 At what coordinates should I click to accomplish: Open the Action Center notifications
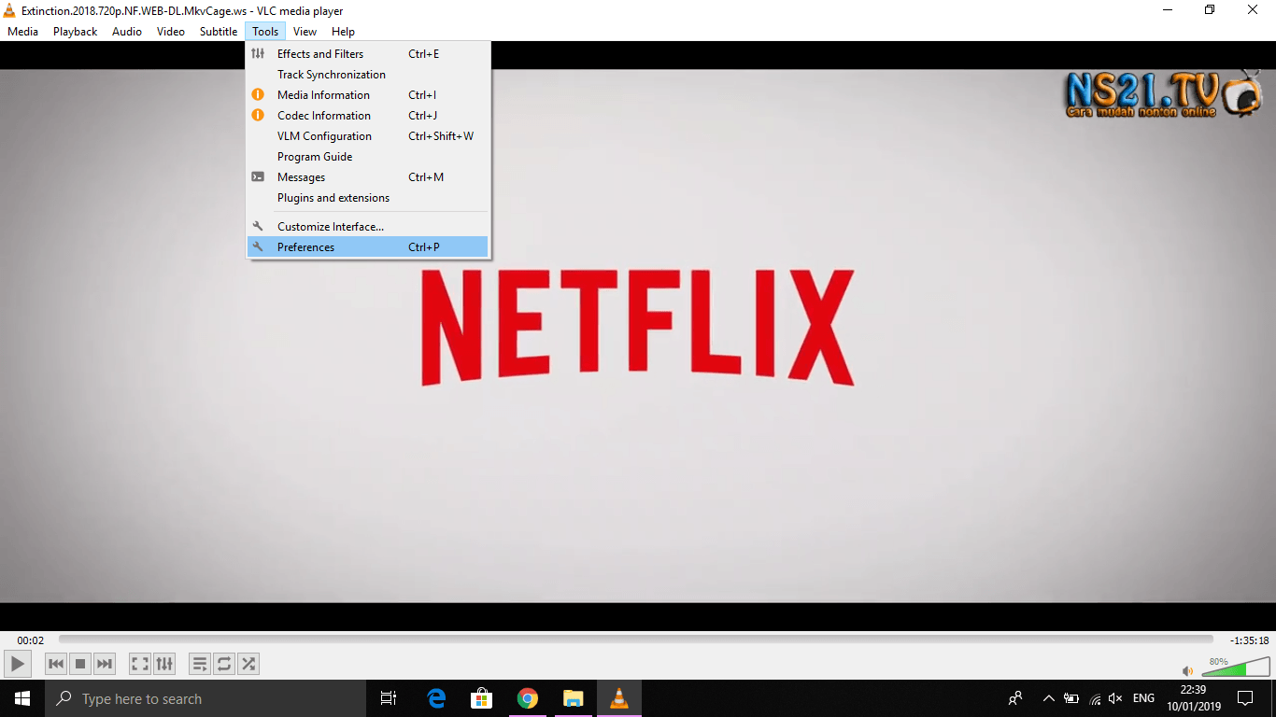click(1245, 698)
